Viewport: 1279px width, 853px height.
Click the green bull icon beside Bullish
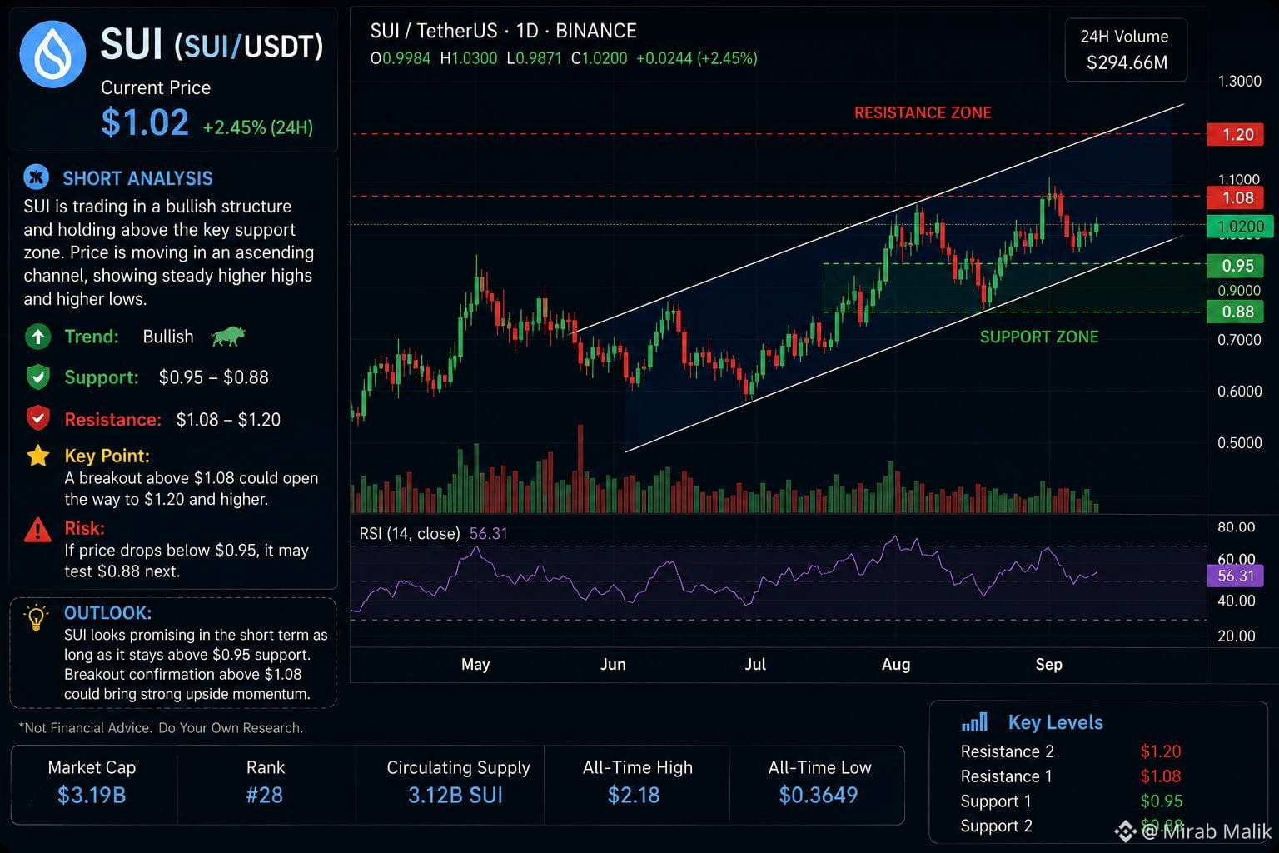pyautogui.click(x=227, y=337)
